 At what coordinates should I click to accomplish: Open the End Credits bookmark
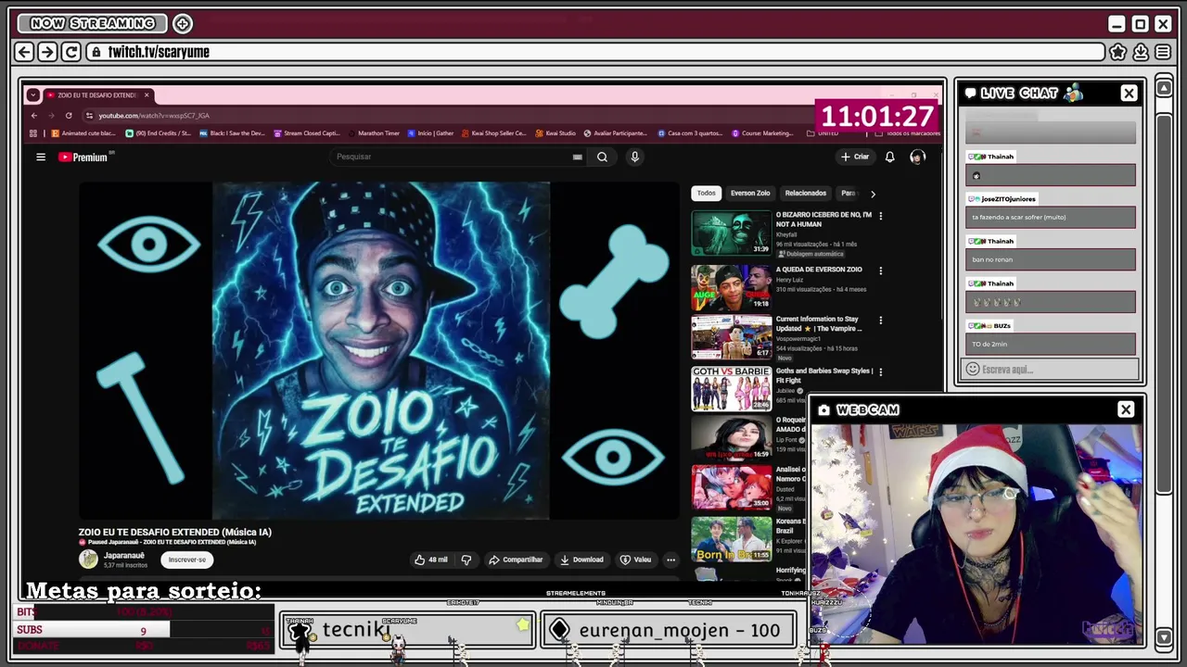(x=158, y=133)
